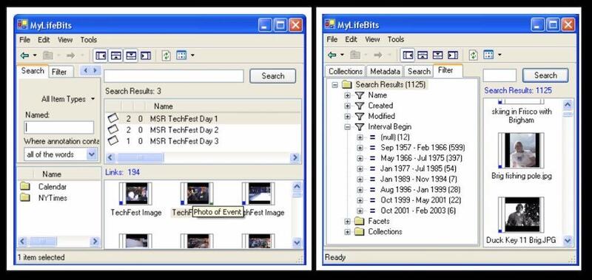592x280 pixels.
Task: Open the 'all of the words' combo box
Action: [60, 154]
